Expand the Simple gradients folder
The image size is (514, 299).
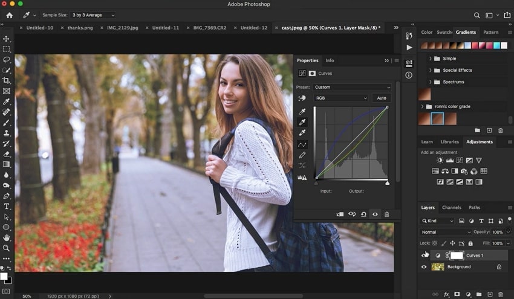pyautogui.click(x=430, y=59)
